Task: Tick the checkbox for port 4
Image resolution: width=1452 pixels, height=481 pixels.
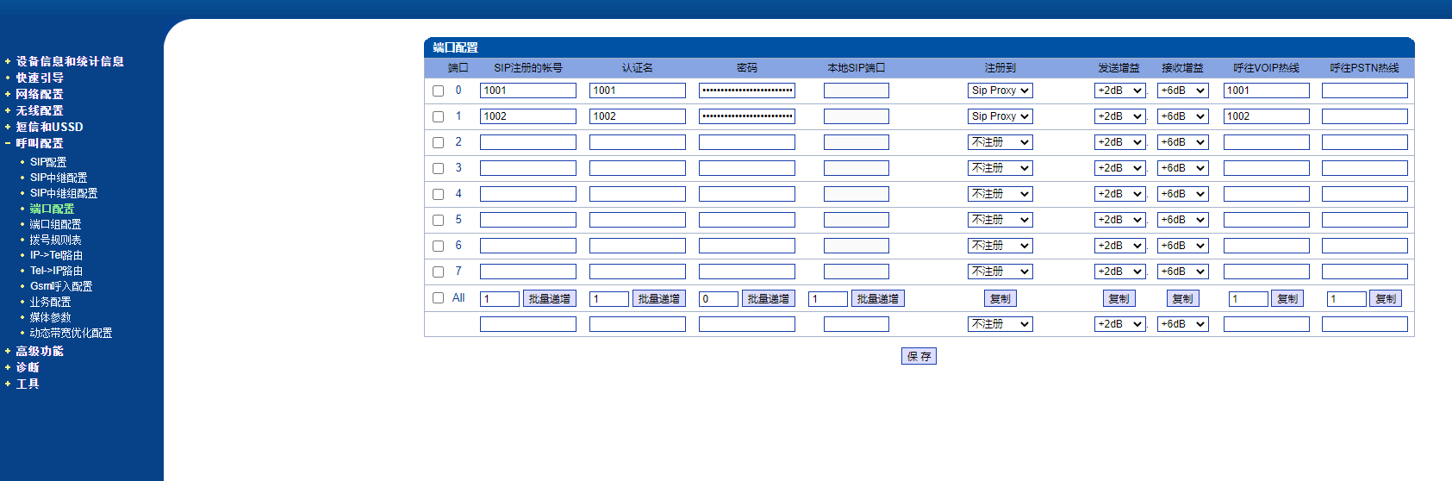Action: coord(438,194)
